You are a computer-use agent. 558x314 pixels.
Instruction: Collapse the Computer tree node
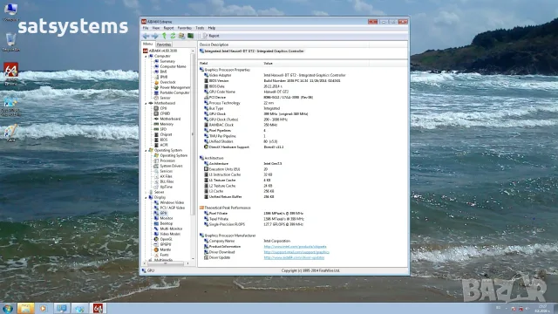(146, 56)
